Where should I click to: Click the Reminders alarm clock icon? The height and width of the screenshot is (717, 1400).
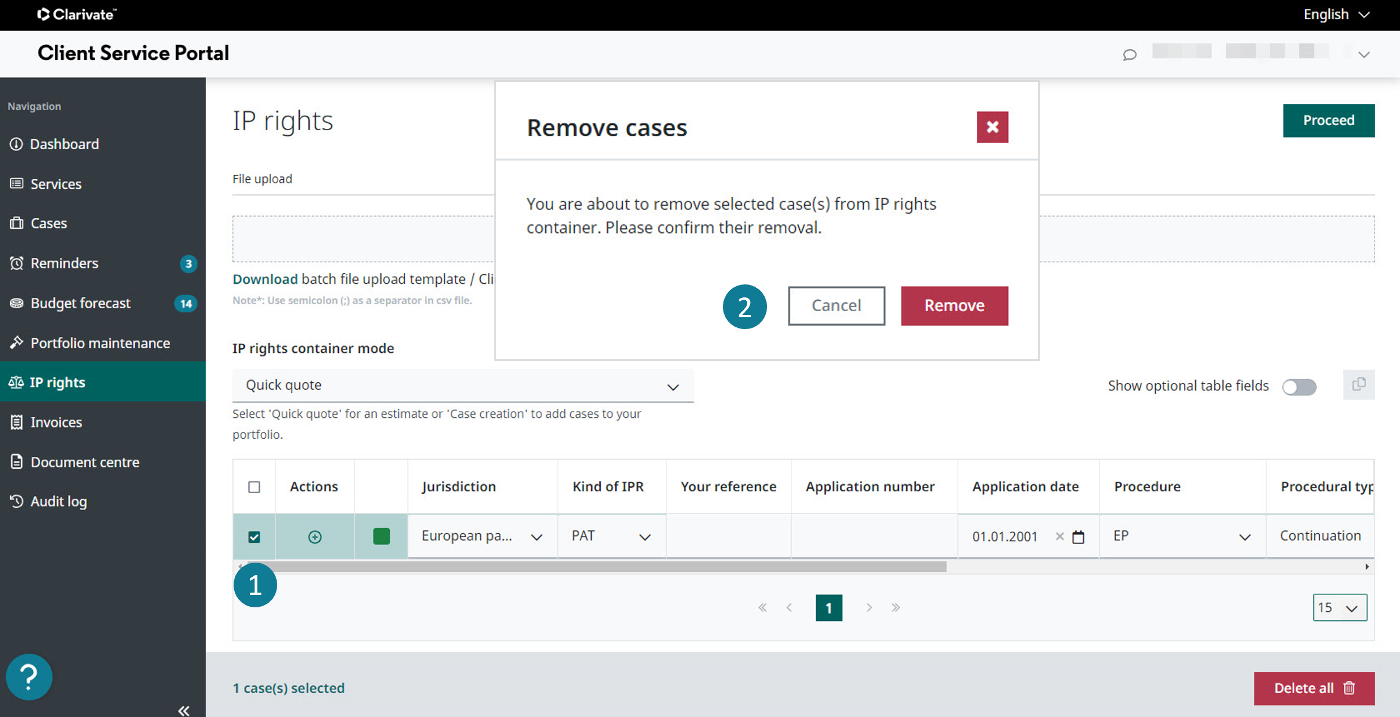coord(16,263)
